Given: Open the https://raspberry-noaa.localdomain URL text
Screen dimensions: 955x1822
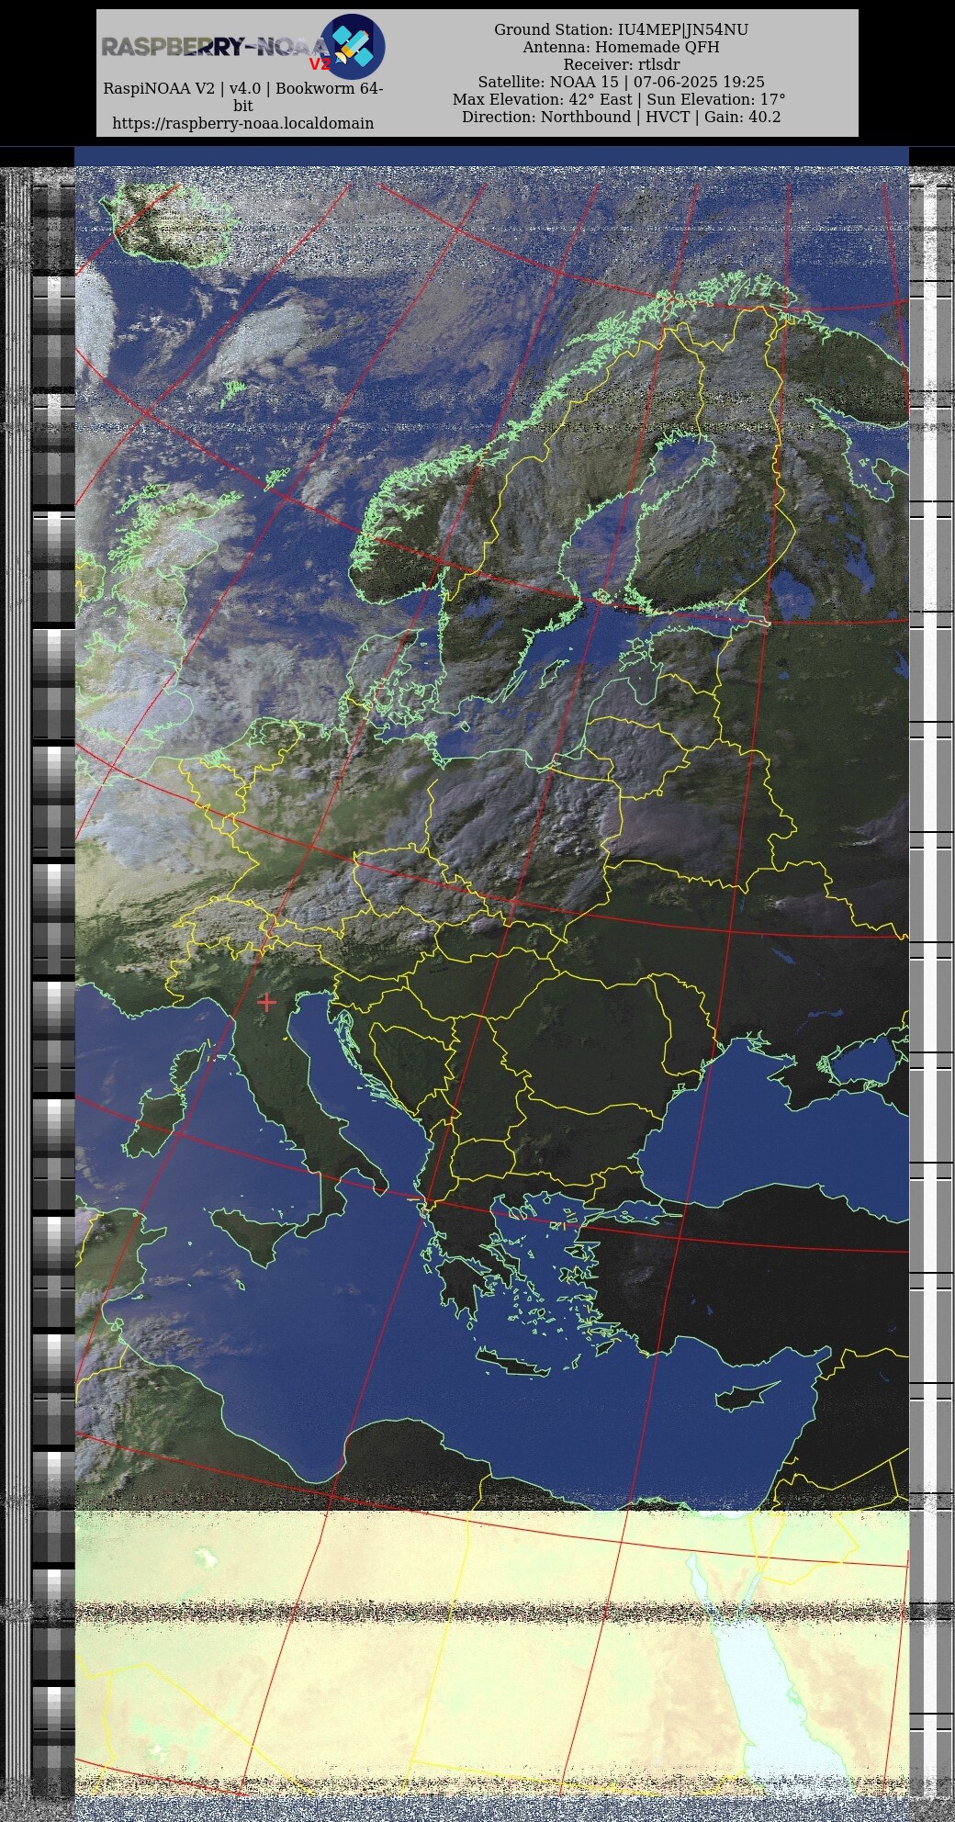Looking at the screenshot, I should 243,123.
